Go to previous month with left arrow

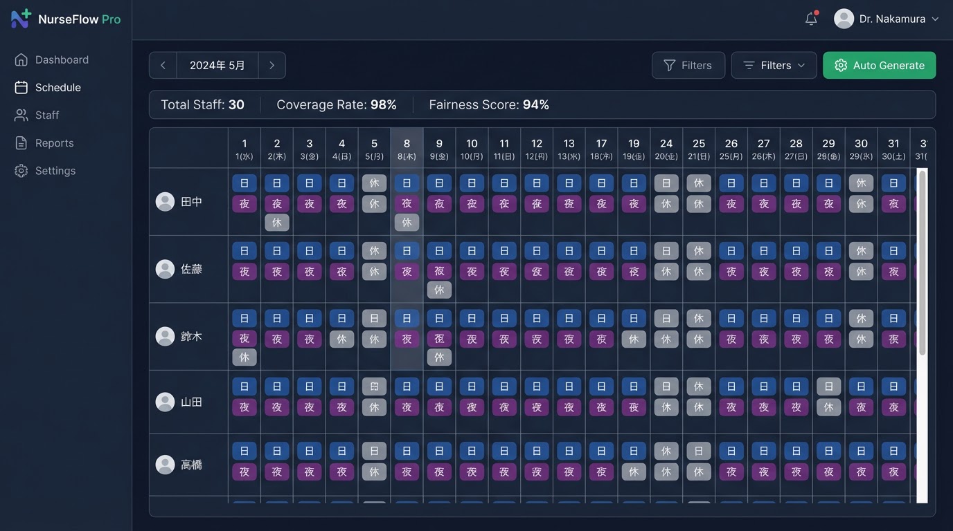click(163, 66)
